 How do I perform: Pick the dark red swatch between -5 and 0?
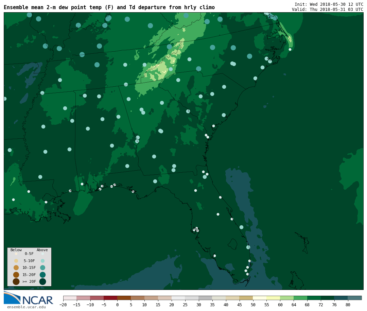coord(110,298)
